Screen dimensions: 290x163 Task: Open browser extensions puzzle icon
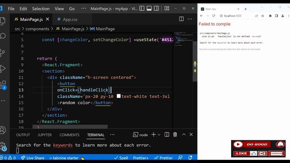pos(270,16)
